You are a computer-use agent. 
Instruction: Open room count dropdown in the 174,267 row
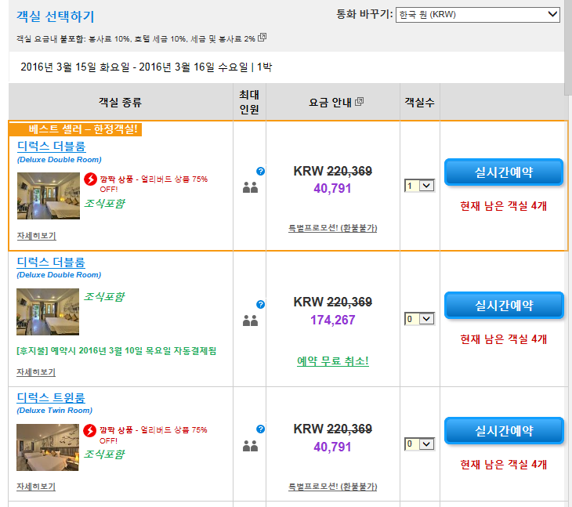point(419,319)
